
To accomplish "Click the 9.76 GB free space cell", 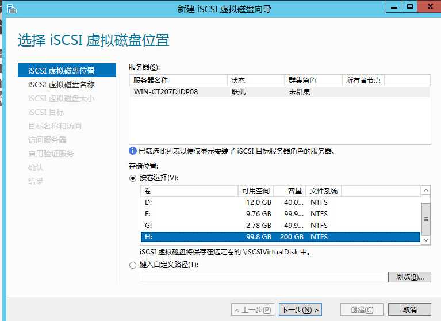I will pyautogui.click(x=259, y=214).
